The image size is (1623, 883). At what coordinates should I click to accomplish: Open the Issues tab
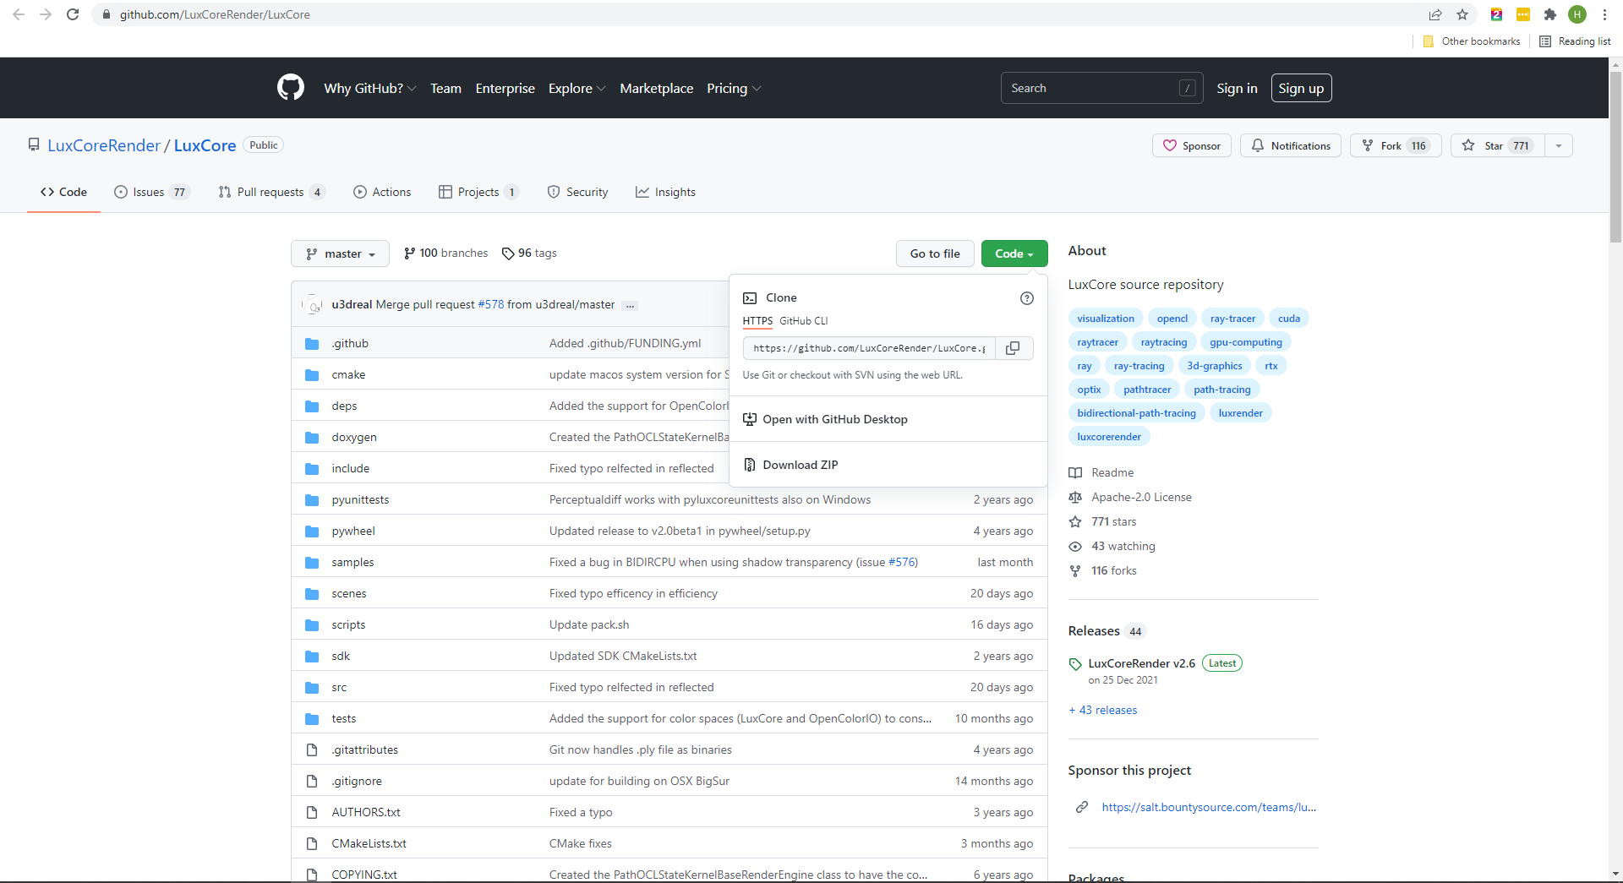click(x=150, y=192)
